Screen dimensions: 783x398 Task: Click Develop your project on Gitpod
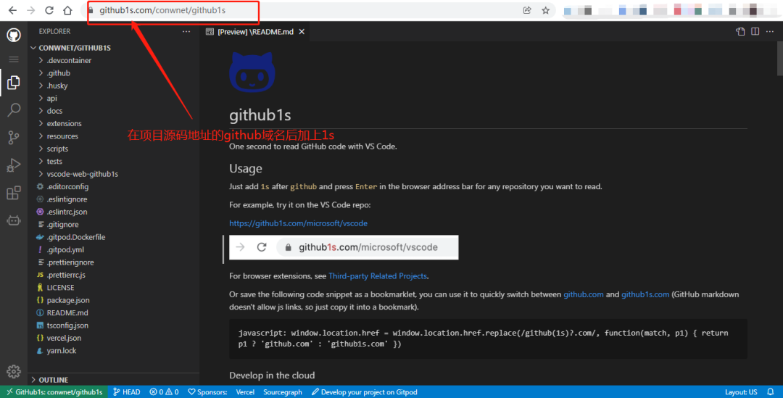pos(365,392)
